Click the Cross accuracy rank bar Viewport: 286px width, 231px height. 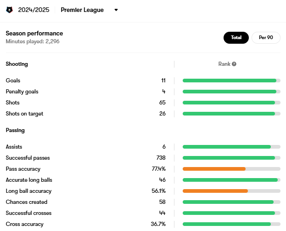pyautogui.click(x=227, y=224)
